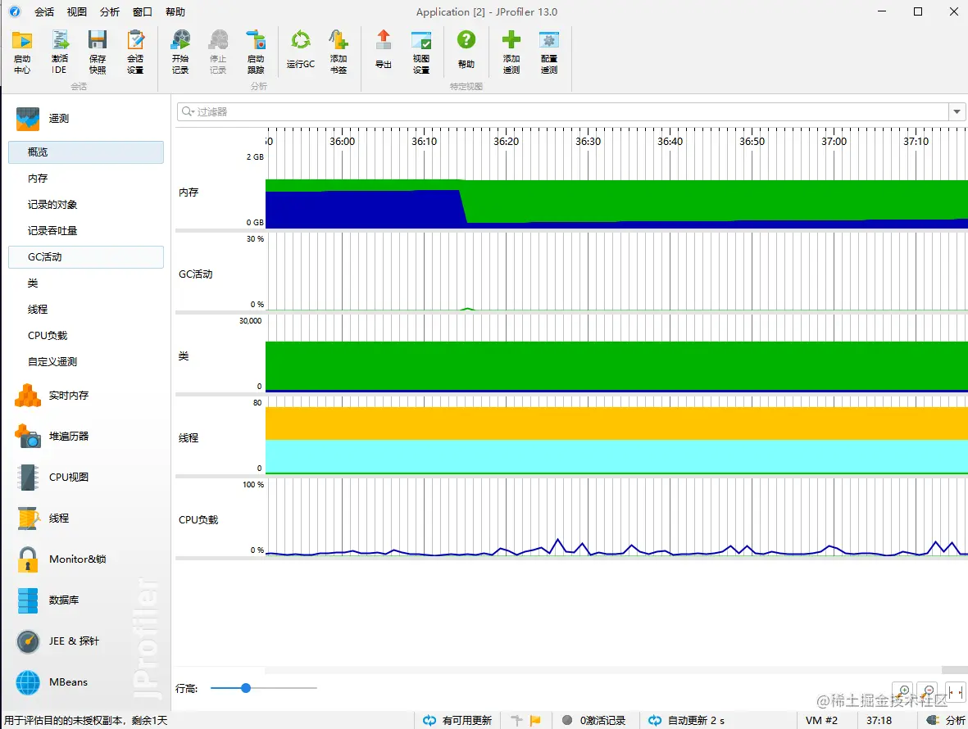Click the auto-update 2 s (自动更新) status
This screenshot has width=968, height=729.
pyautogui.click(x=687, y=720)
